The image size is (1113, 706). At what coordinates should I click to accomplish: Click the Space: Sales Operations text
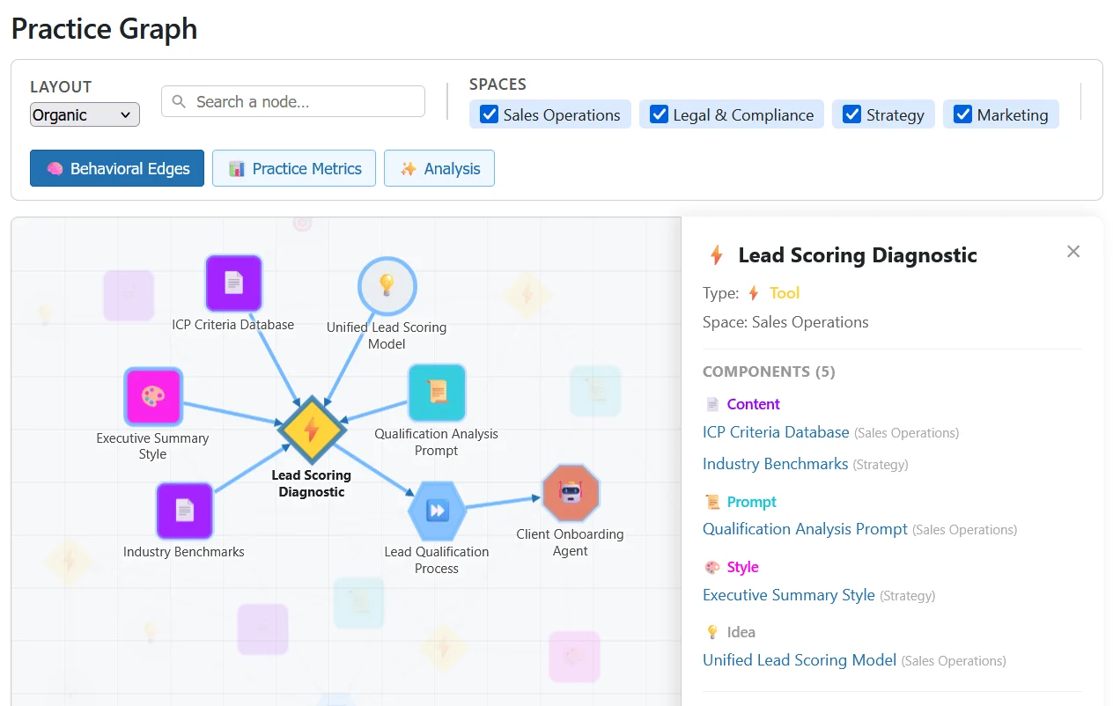[785, 322]
